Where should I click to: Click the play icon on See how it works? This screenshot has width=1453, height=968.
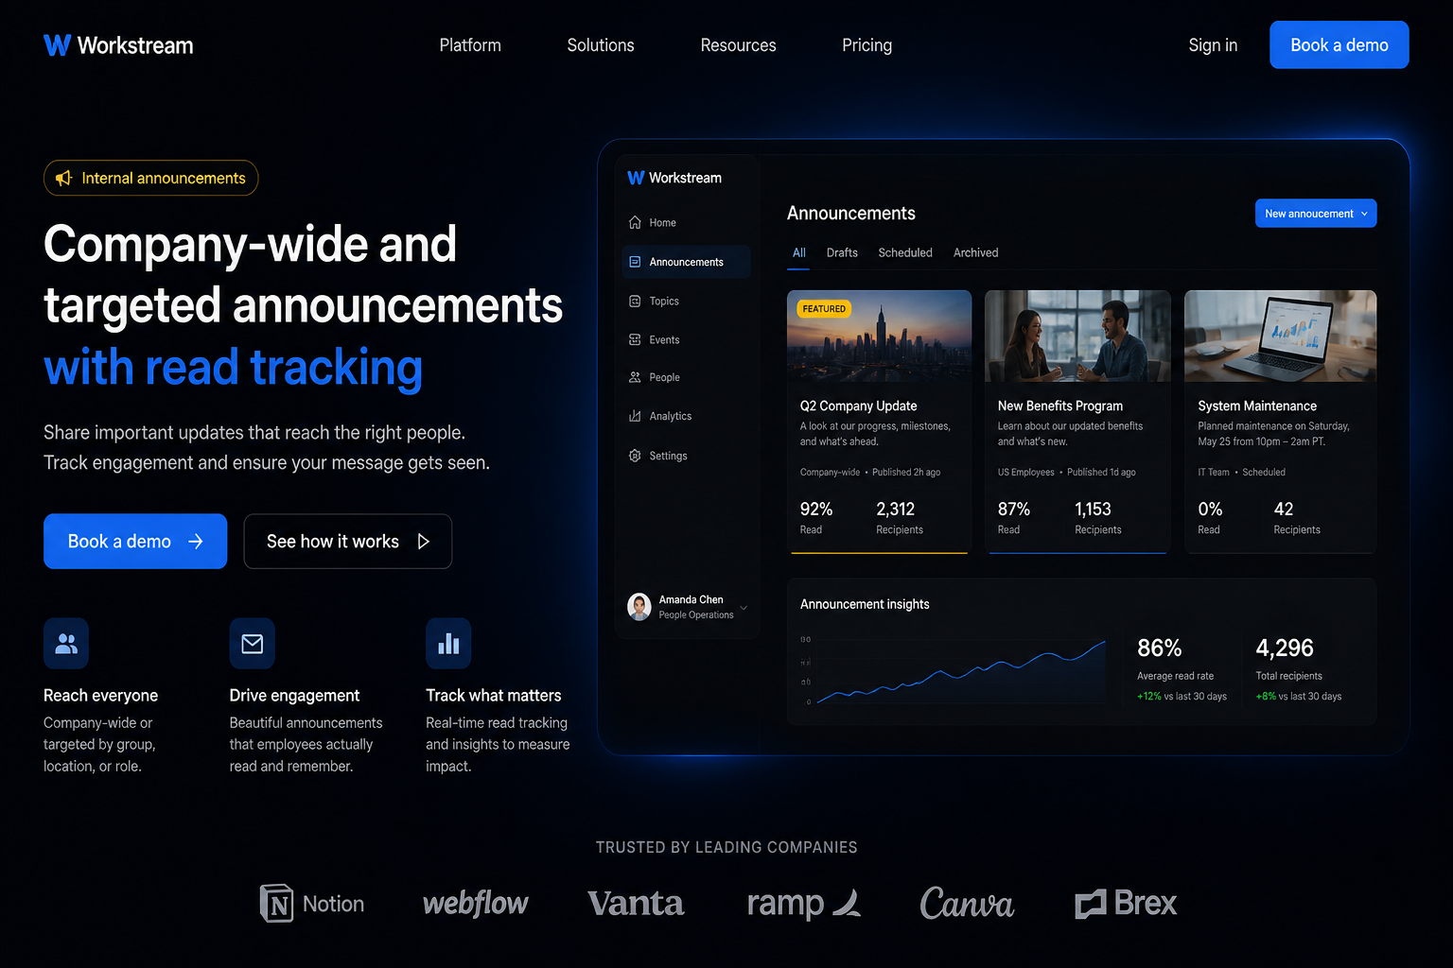(x=424, y=542)
